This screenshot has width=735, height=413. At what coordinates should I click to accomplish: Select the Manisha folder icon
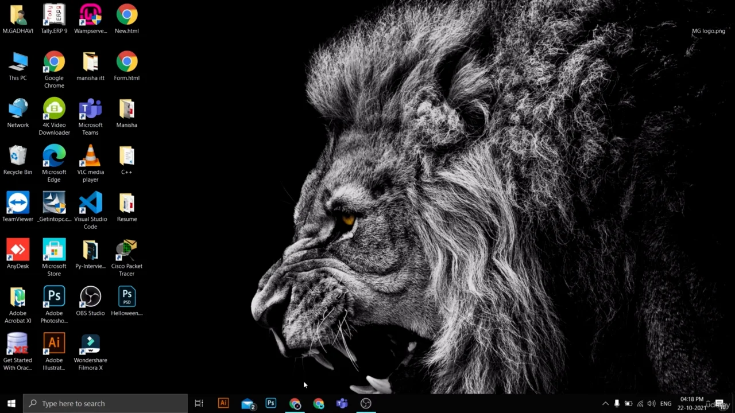click(127, 113)
